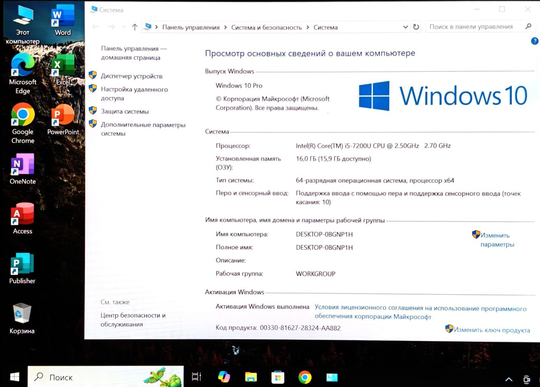Click the product code 00330-81627-28324-AA882
Screen dimensions: 540x387
click(x=300, y=328)
